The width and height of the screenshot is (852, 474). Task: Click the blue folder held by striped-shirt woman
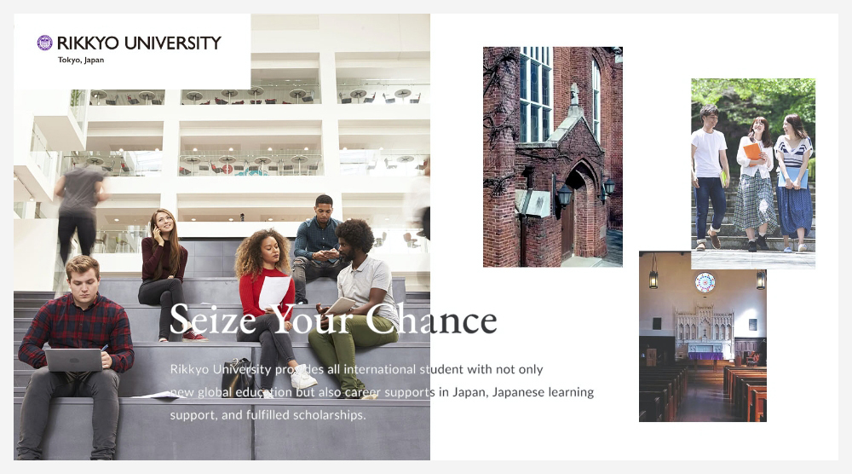coord(792,177)
